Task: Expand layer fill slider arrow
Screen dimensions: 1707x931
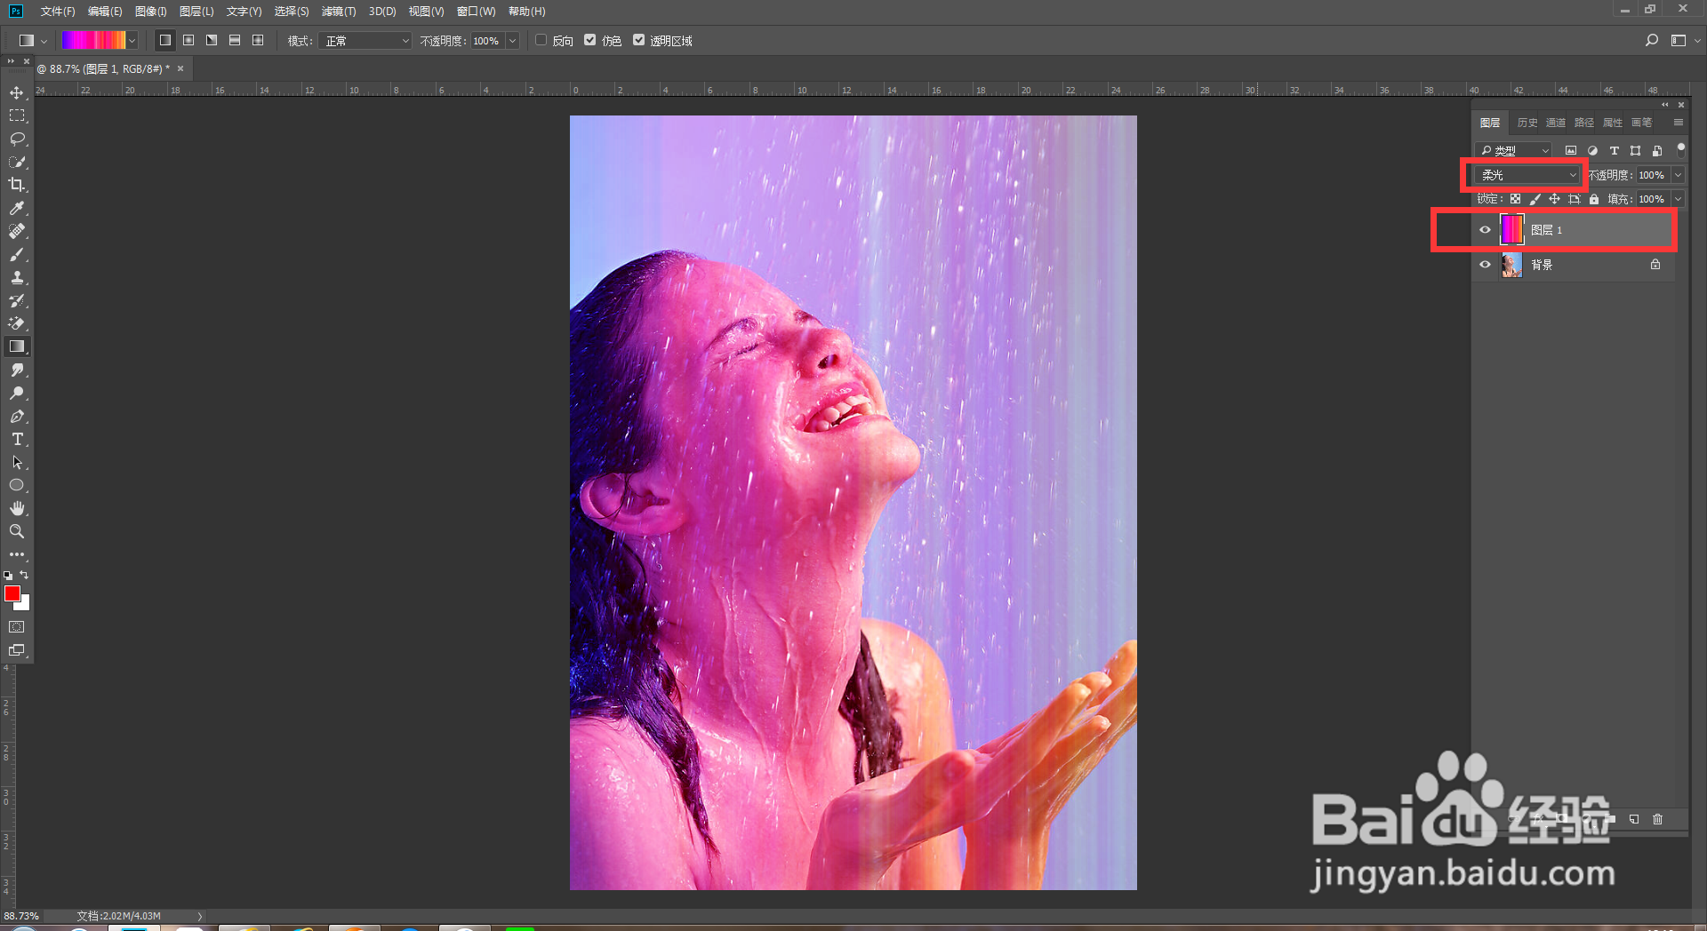Action: coord(1678,199)
